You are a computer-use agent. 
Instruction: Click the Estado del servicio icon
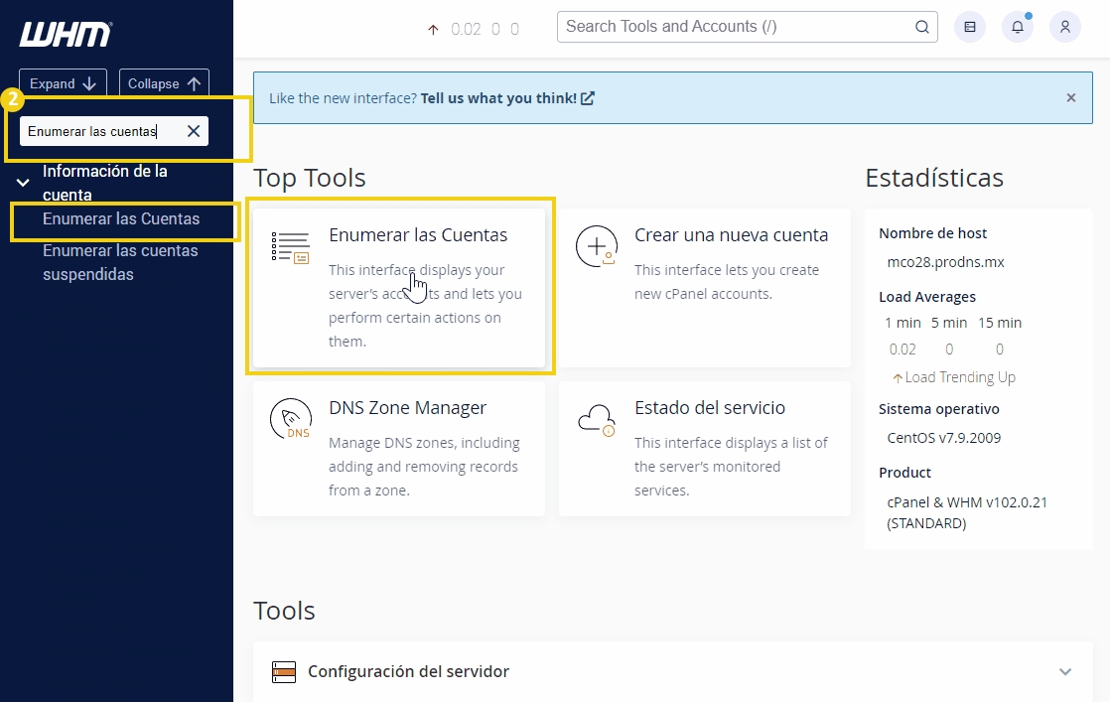click(x=596, y=418)
